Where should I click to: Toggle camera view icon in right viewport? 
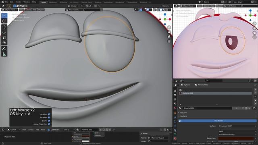(254, 33)
